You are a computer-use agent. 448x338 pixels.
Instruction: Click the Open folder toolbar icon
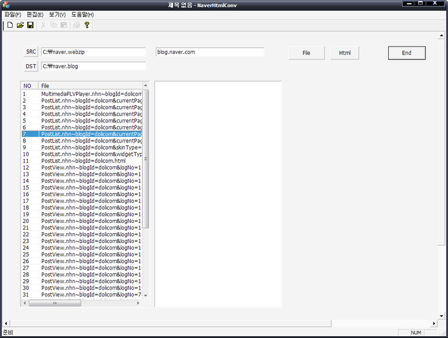(x=20, y=25)
